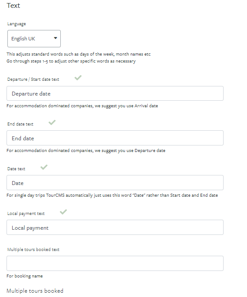Click the Multiple tours booked heading at bottom
Image resolution: width=247 pixels, height=297 pixels.
[35, 291]
